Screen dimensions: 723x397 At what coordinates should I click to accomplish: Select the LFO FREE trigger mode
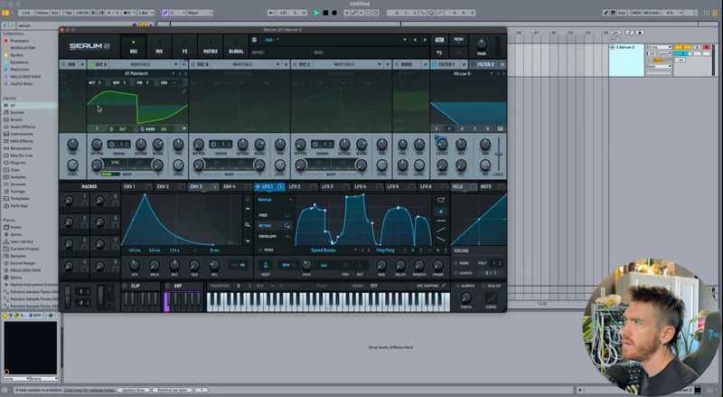274,215
